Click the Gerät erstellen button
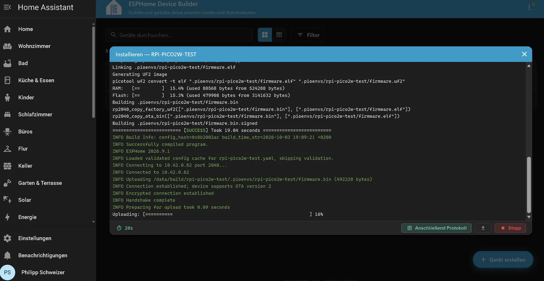 tap(503, 260)
